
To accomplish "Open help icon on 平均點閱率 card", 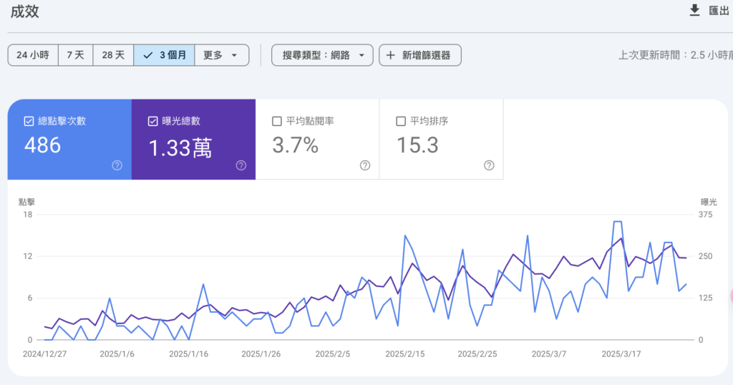I will 365,165.
